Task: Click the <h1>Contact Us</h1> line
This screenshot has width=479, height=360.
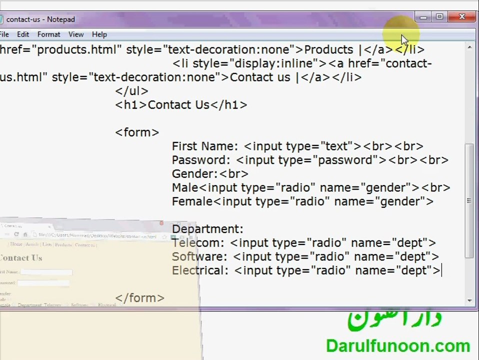Action: point(181,105)
